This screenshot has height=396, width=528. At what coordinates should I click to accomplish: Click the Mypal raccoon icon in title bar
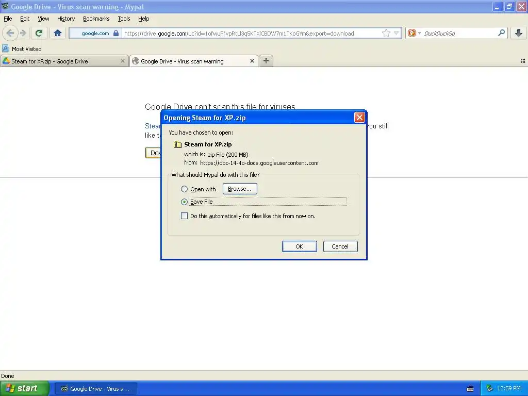(x=5, y=6)
